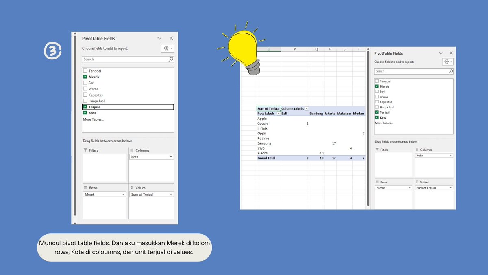The width and height of the screenshot is (488, 275).
Task: Check the Harga Jual field in the right pane
Action: 377,107
